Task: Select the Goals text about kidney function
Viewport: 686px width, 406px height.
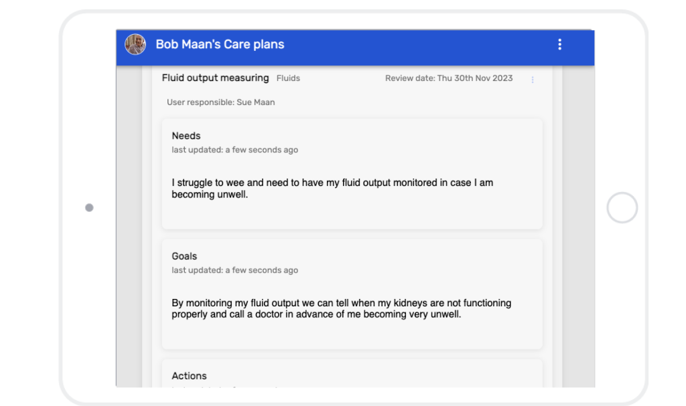Action: [x=341, y=308]
